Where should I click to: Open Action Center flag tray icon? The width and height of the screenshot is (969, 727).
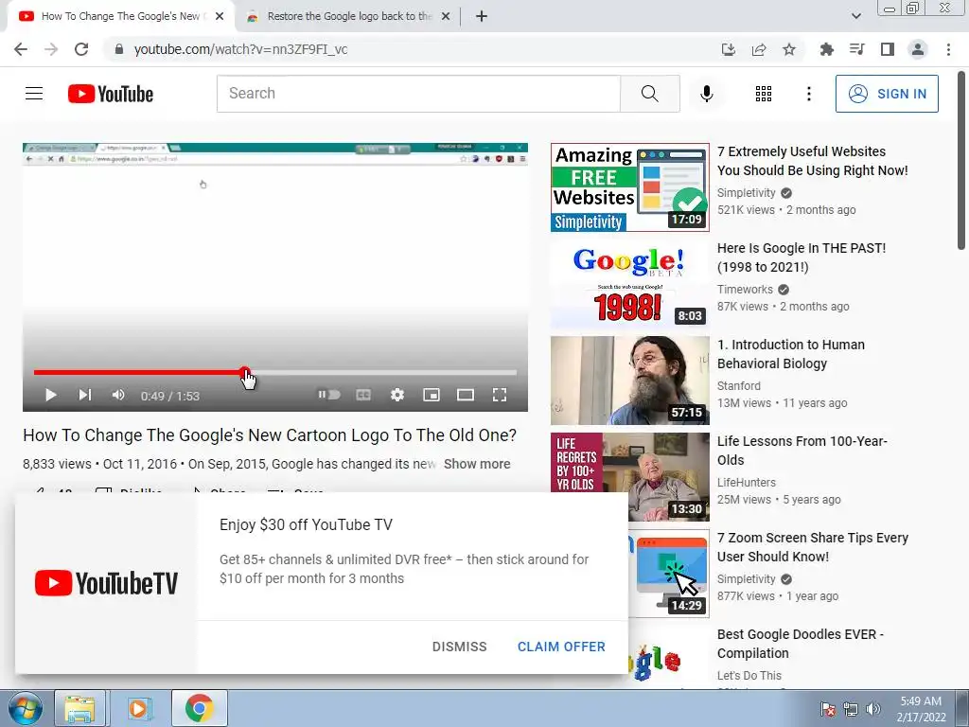coord(827,709)
